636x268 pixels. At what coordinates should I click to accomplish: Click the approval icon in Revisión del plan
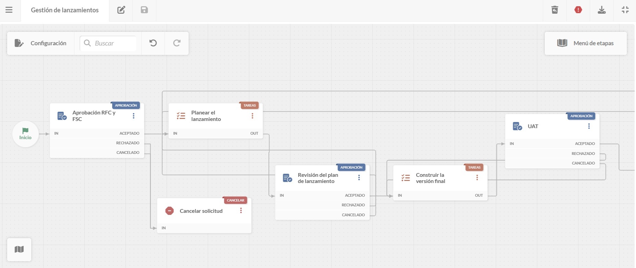tap(287, 178)
